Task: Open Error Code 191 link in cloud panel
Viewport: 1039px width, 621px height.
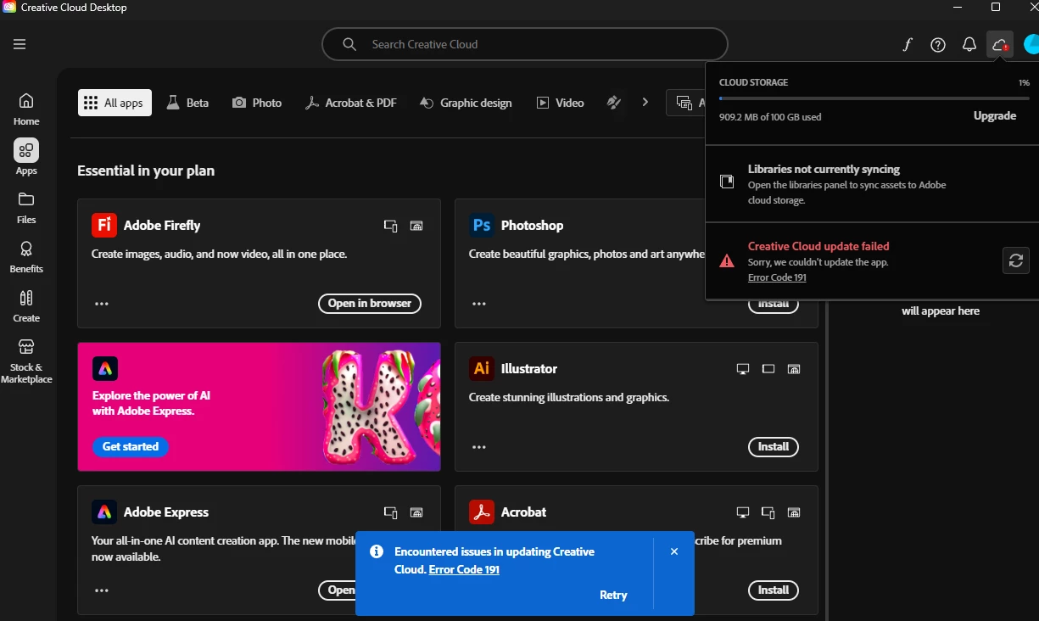Action: pyautogui.click(x=777, y=277)
